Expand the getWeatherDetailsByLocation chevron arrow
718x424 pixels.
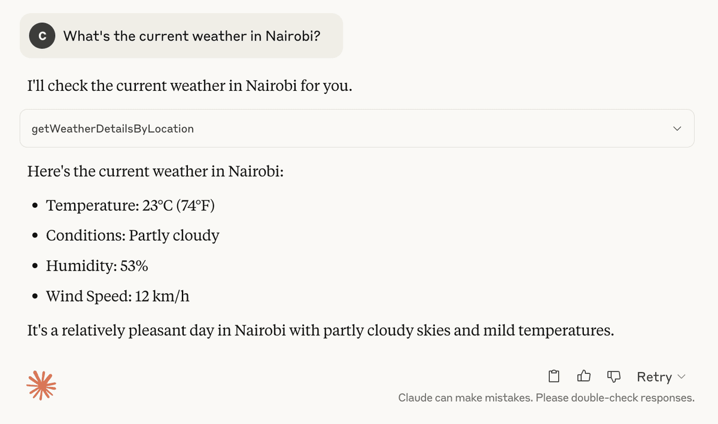click(x=677, y=128)
